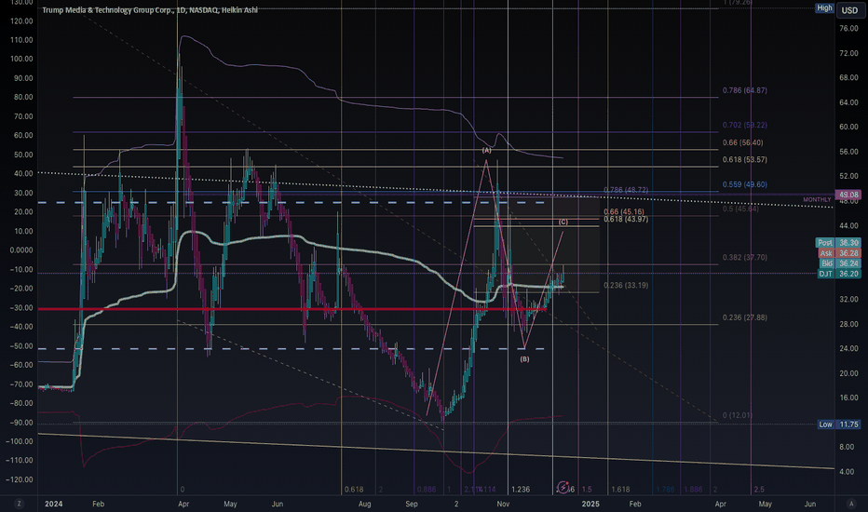Click the 'Low' 11.75 price label
Image resolution: width=868 pixels, height=512 pixels.
tap(838, 424)
